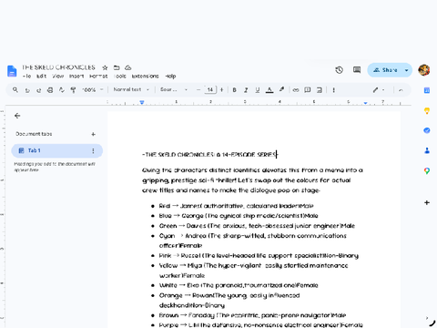
Task: Add a new document tab
Action: click(x=94, y=134)
